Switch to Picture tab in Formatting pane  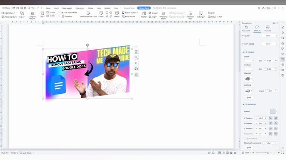coord(268,28)
